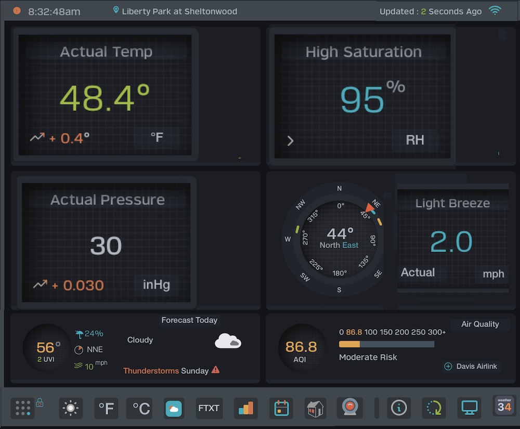This screenshot has width=520, height=429.
Task: Open the info circle icon
Action: [399, 408]
